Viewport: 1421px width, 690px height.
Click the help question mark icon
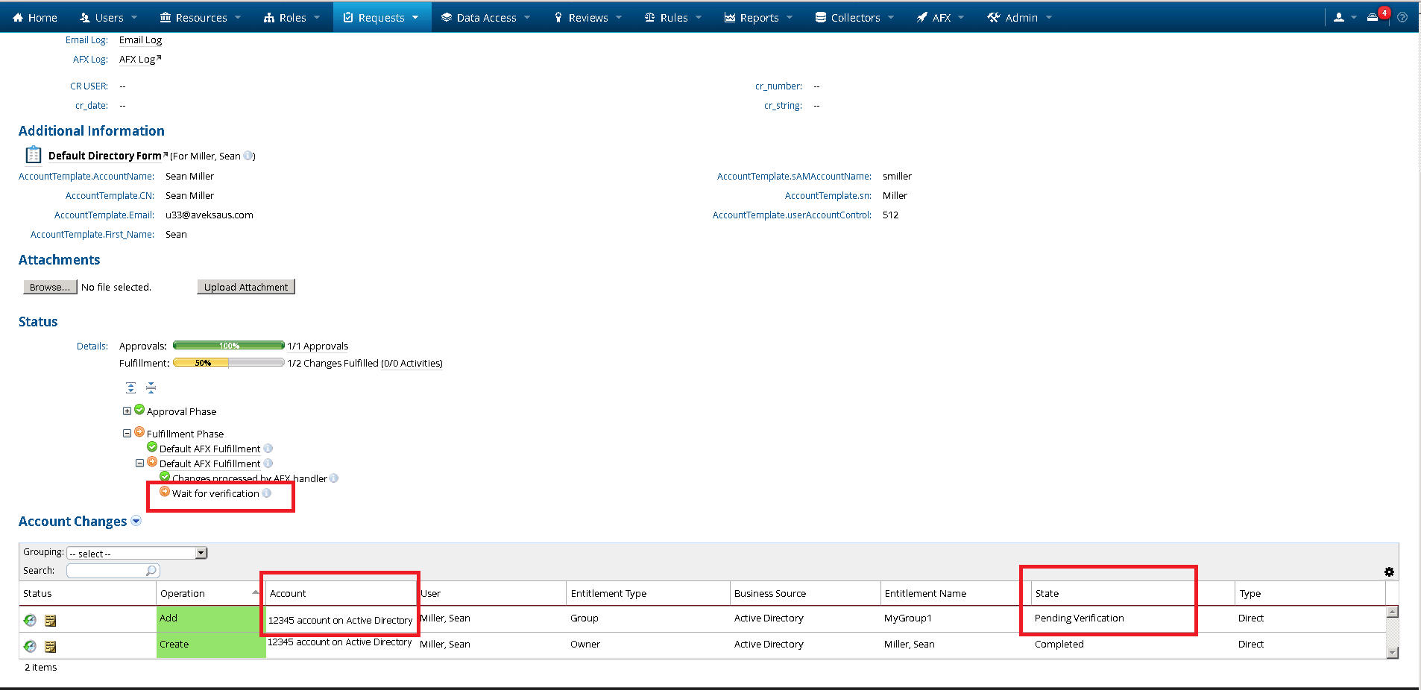[x=1402, y=17]
